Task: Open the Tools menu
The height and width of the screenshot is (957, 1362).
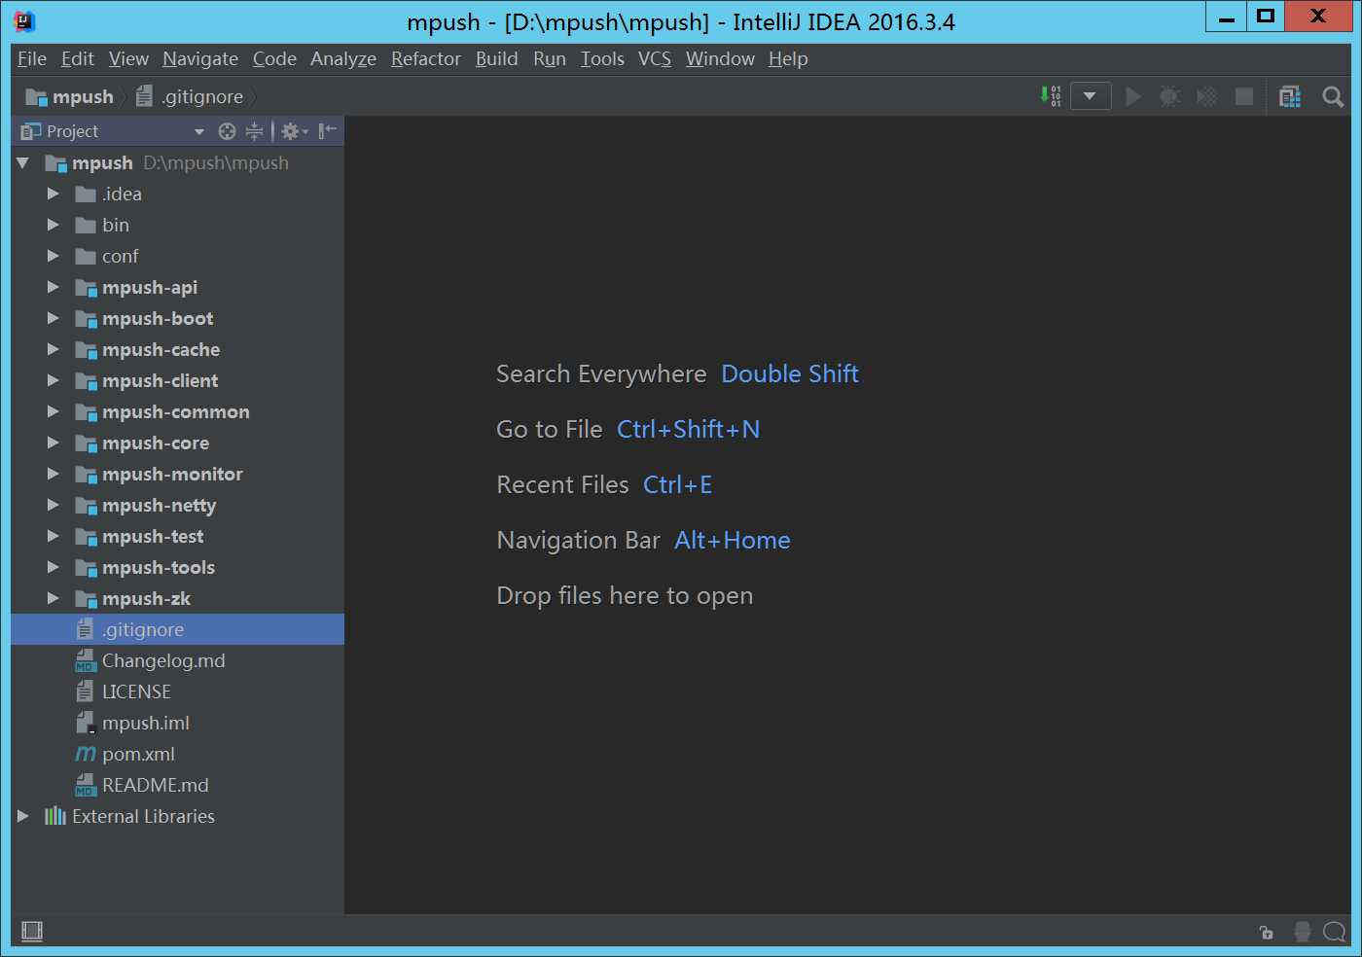Action: tap(602, 58)
